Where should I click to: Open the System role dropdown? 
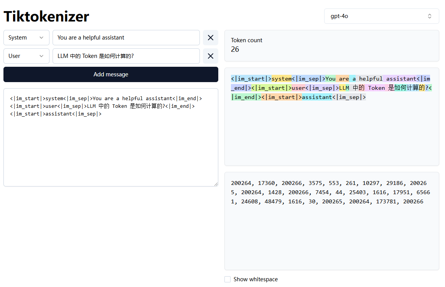pos(26,38)
